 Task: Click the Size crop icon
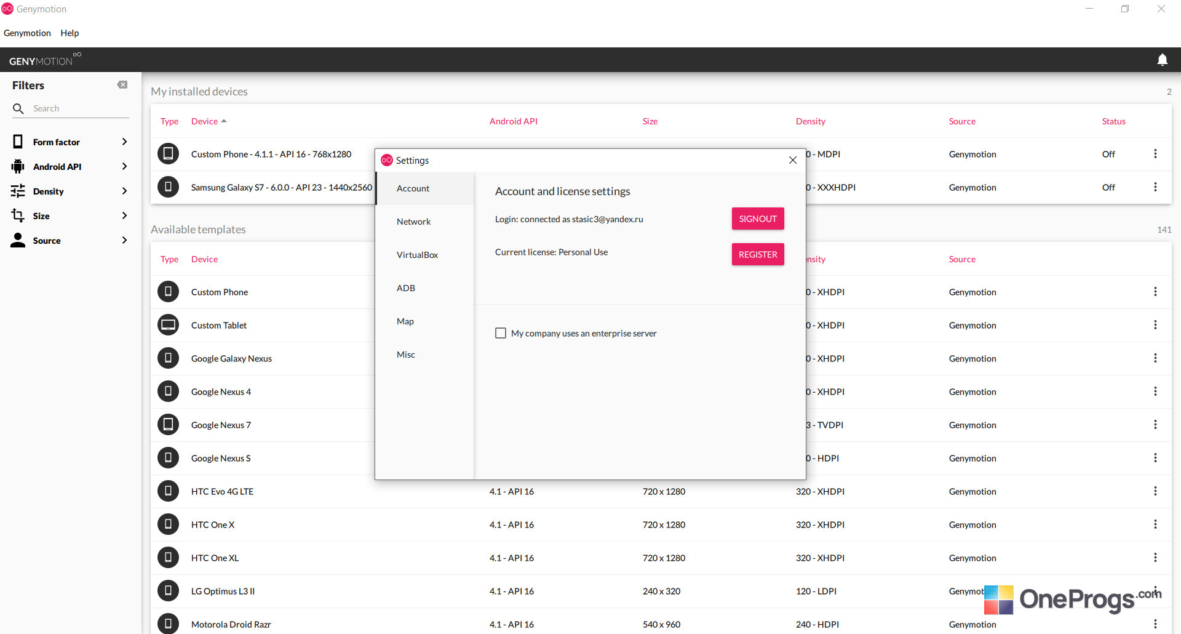[x=18, y=215]
